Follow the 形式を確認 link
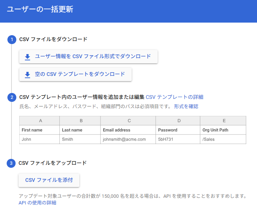Screen dimensions: 257x210 (186, 107)
